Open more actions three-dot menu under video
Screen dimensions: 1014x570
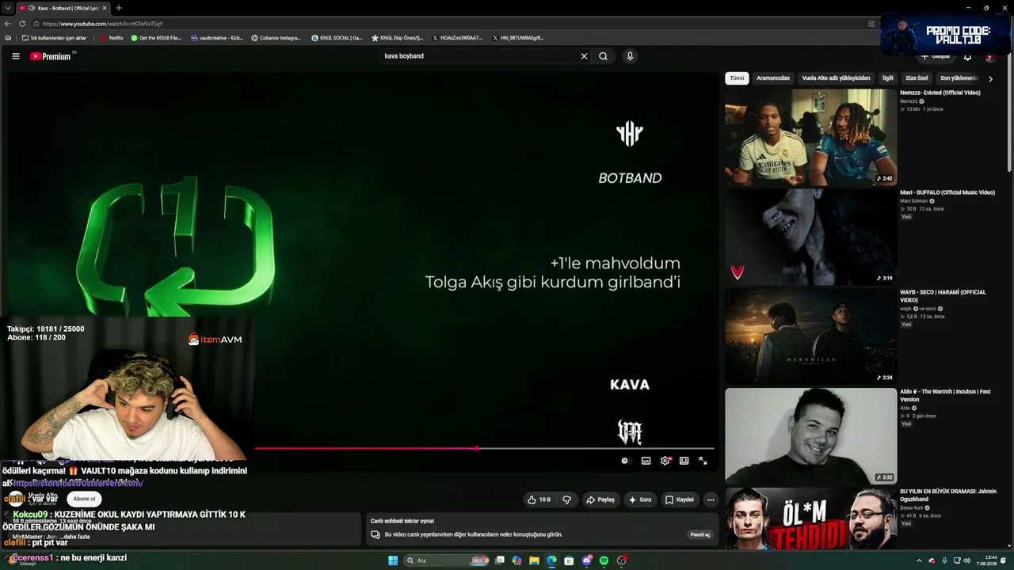[711, 500]
